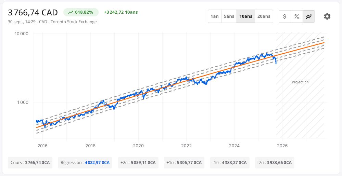Click the Projection label in hatched area

tap(300, 82)
